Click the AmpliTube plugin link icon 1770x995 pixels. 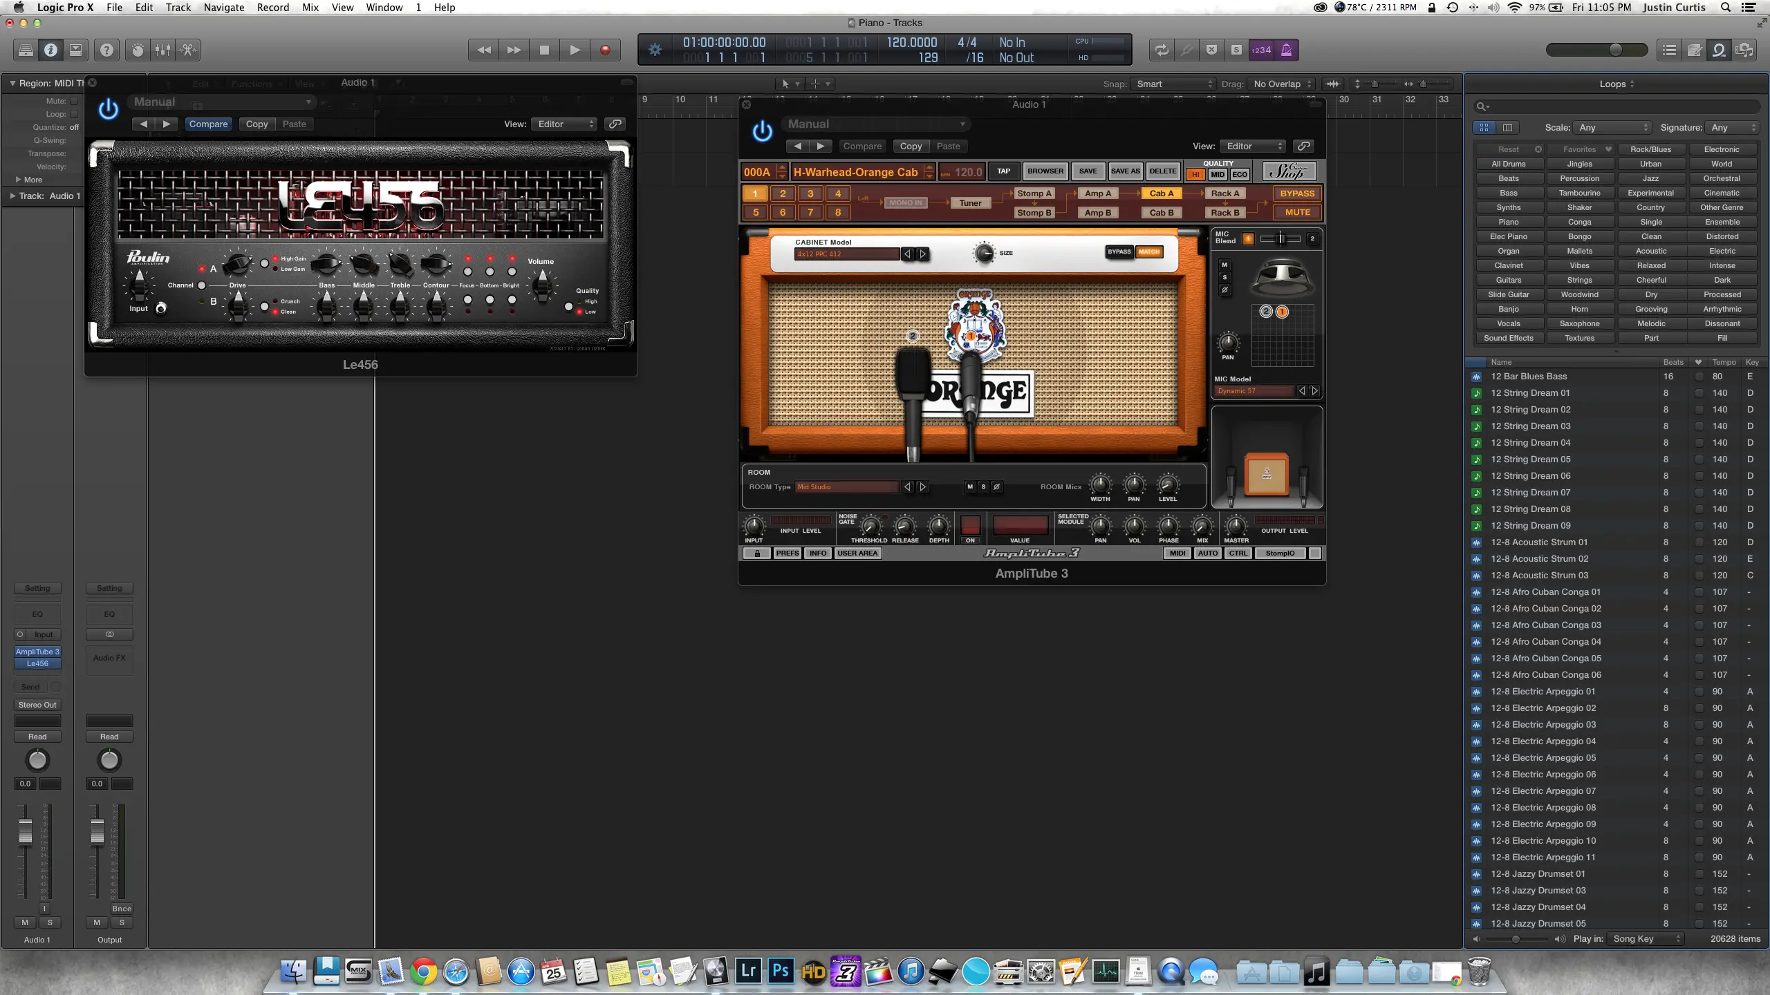(x=1303, y=146)
